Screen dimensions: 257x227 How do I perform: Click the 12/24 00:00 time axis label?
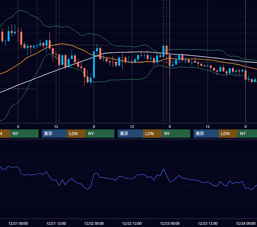pos(246,223)
